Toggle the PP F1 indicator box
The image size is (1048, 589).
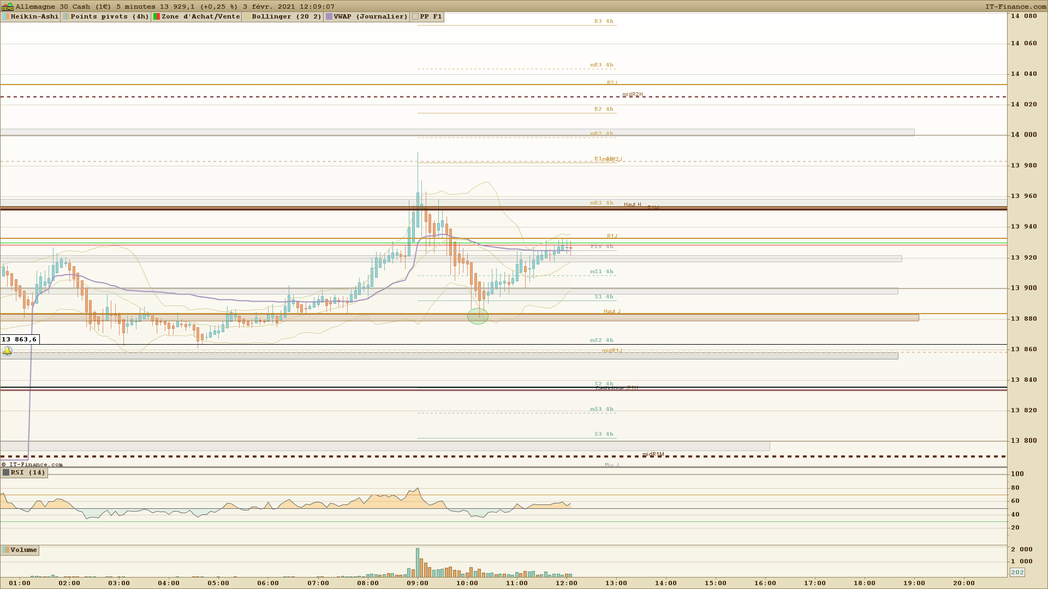(415, 17)
